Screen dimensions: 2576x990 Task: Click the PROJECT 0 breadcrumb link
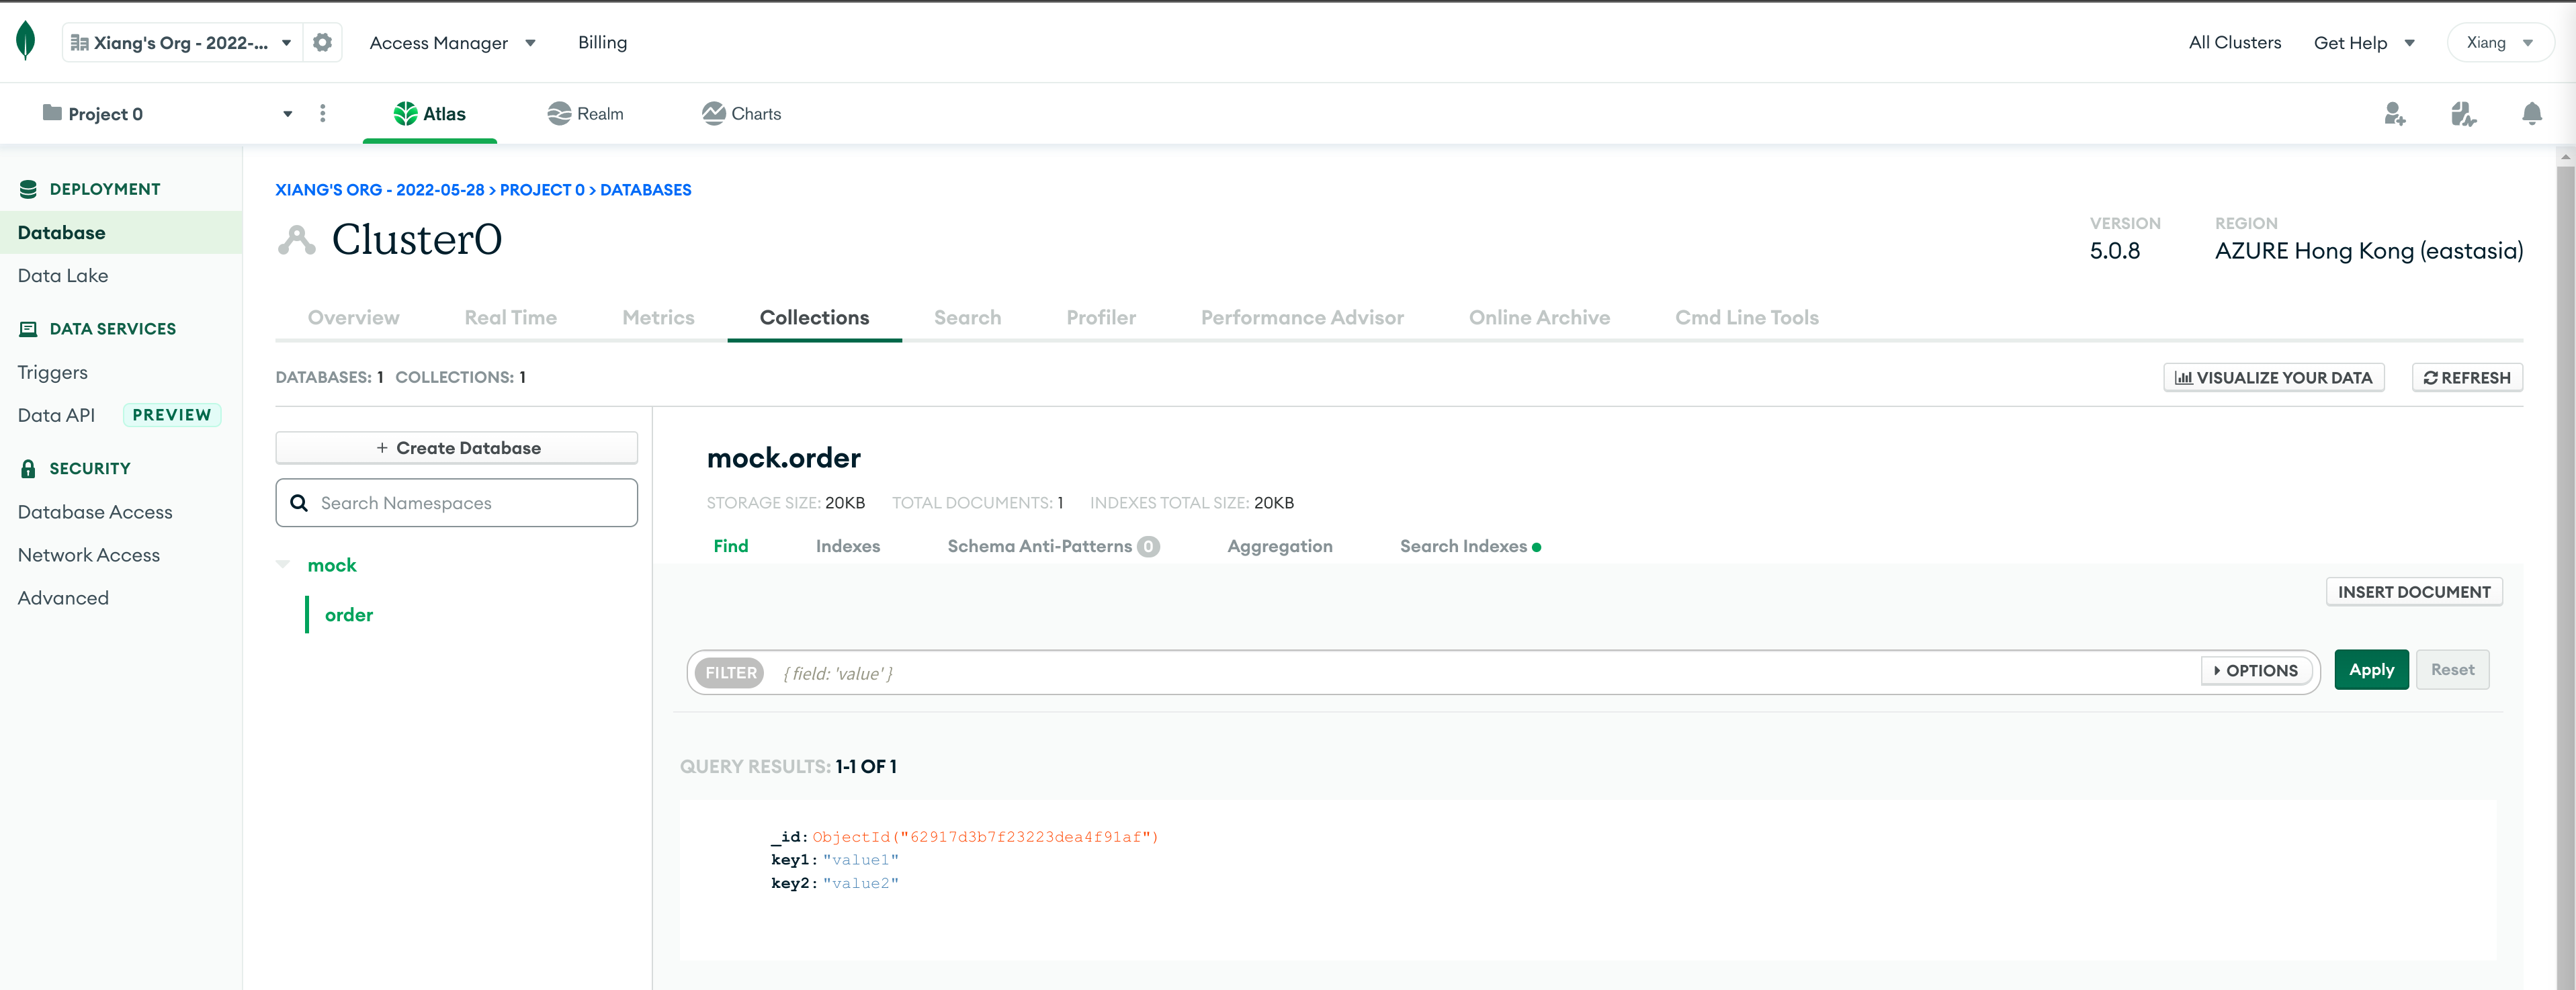tap(542, 190)
